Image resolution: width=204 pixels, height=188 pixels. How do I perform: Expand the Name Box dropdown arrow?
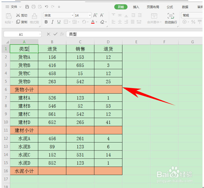(x=40, y=34)
